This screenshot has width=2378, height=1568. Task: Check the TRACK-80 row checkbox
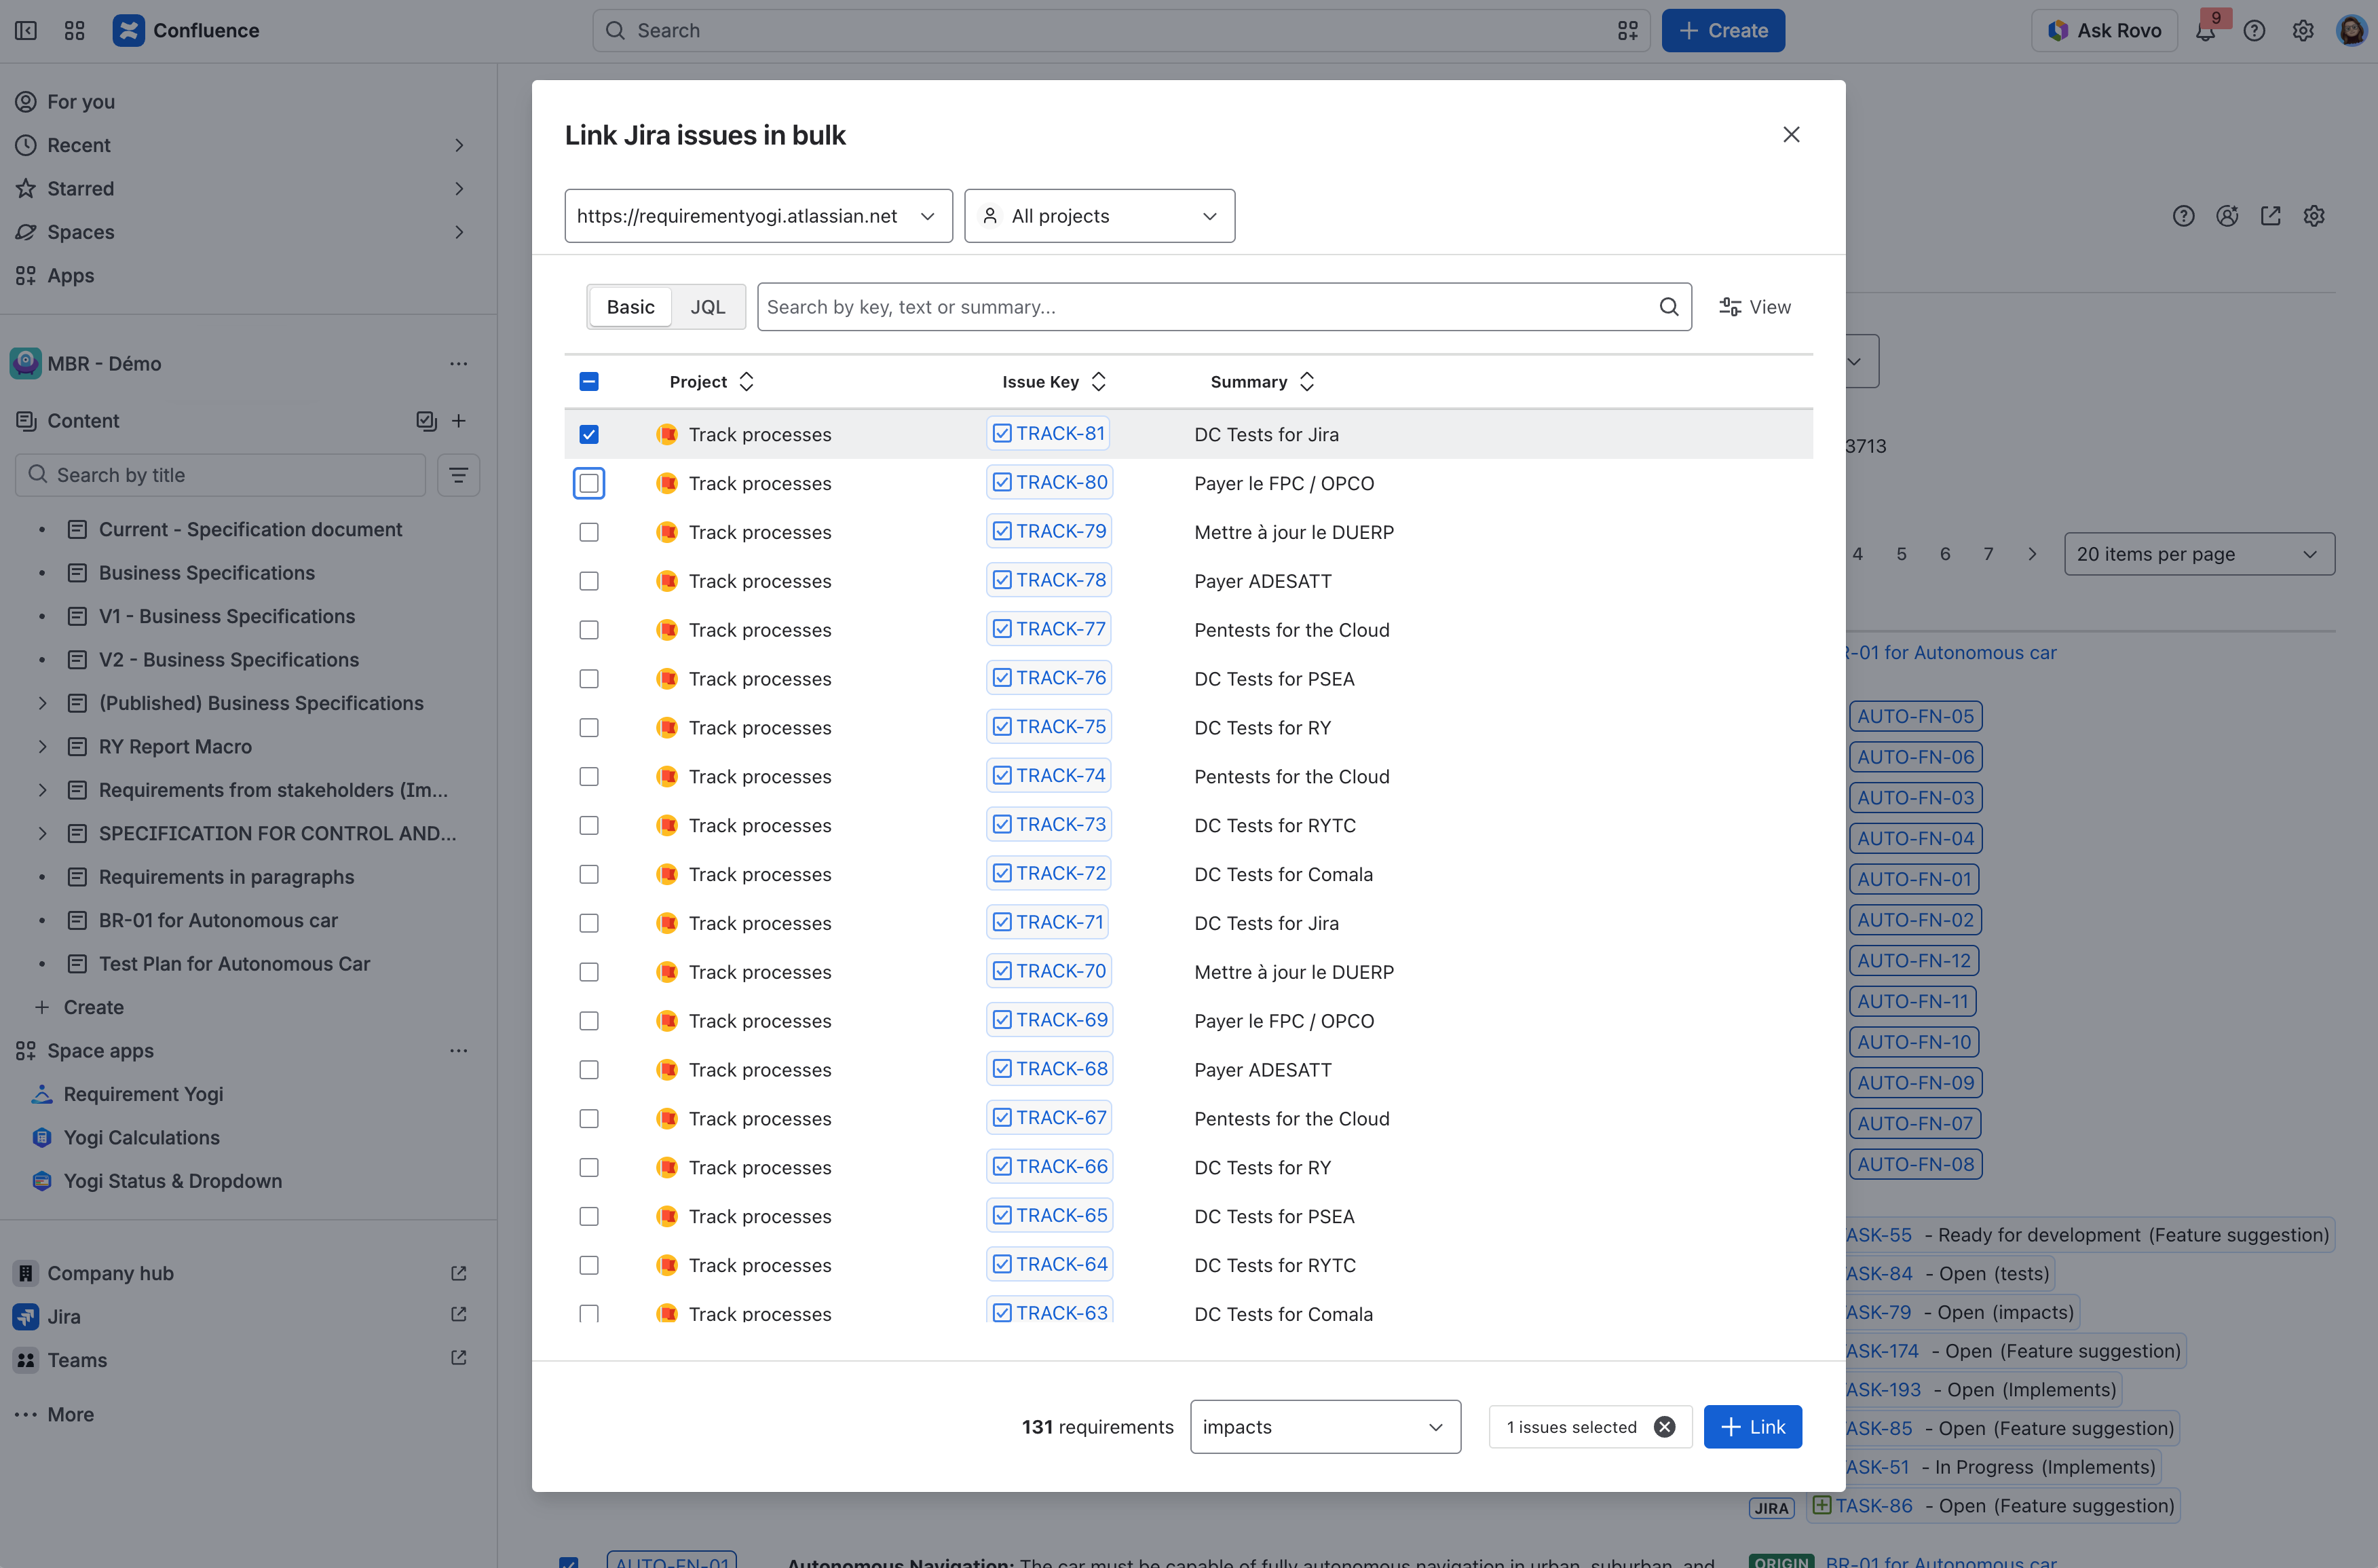coord(589,483)
